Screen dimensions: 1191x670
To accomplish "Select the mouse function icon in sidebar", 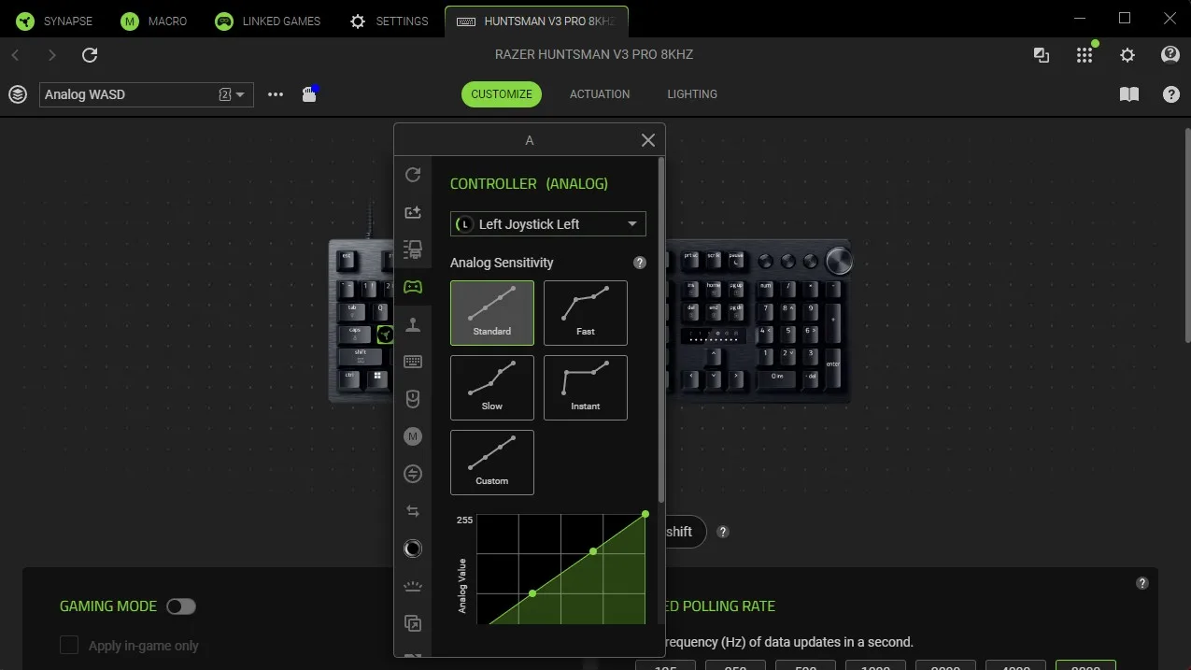I will click(413, 399).
